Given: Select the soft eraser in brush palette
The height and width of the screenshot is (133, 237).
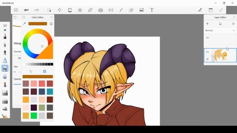Looking at the screenshot, I should [5, 101].
